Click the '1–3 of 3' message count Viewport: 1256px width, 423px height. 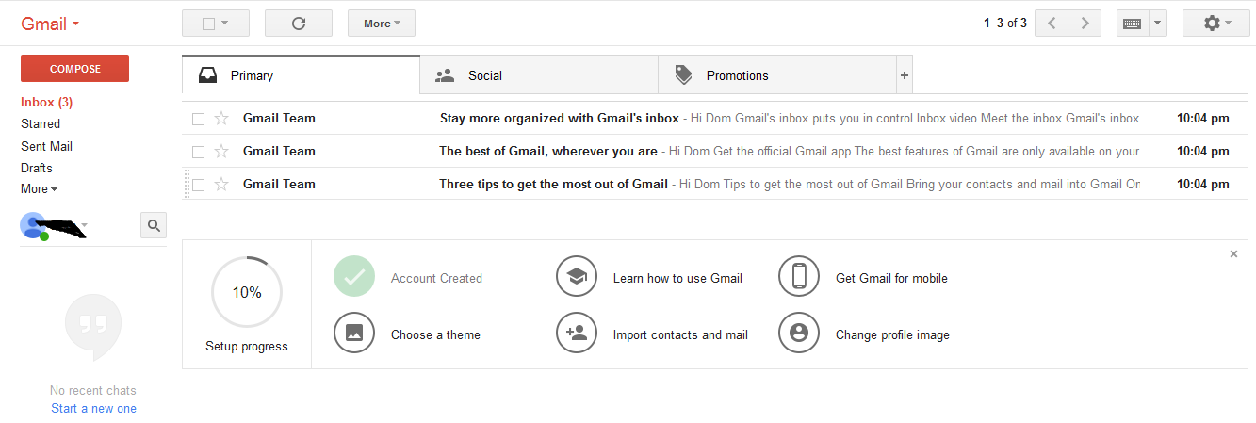pos(1004,24)
